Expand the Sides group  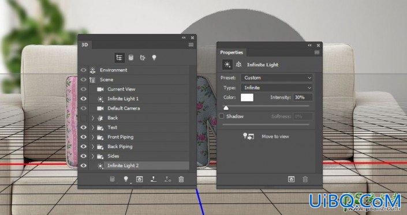tap(93, 156)
